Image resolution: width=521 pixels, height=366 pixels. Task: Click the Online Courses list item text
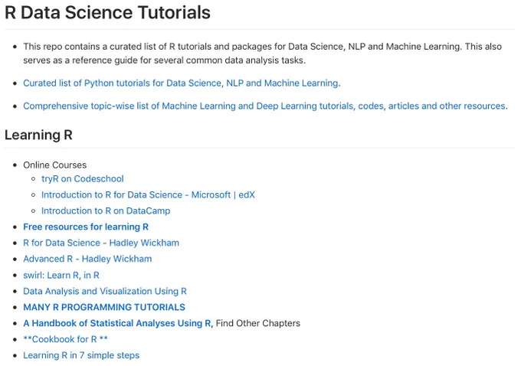[x=55, y=165]
